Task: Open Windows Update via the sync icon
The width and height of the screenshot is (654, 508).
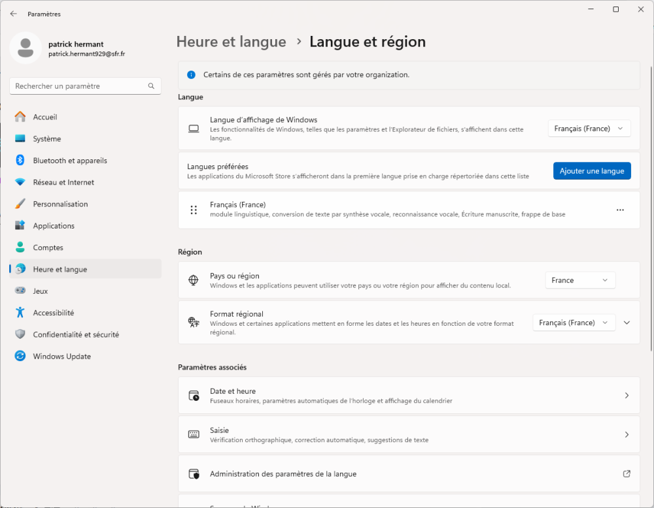Action: (x=20, y=357)
